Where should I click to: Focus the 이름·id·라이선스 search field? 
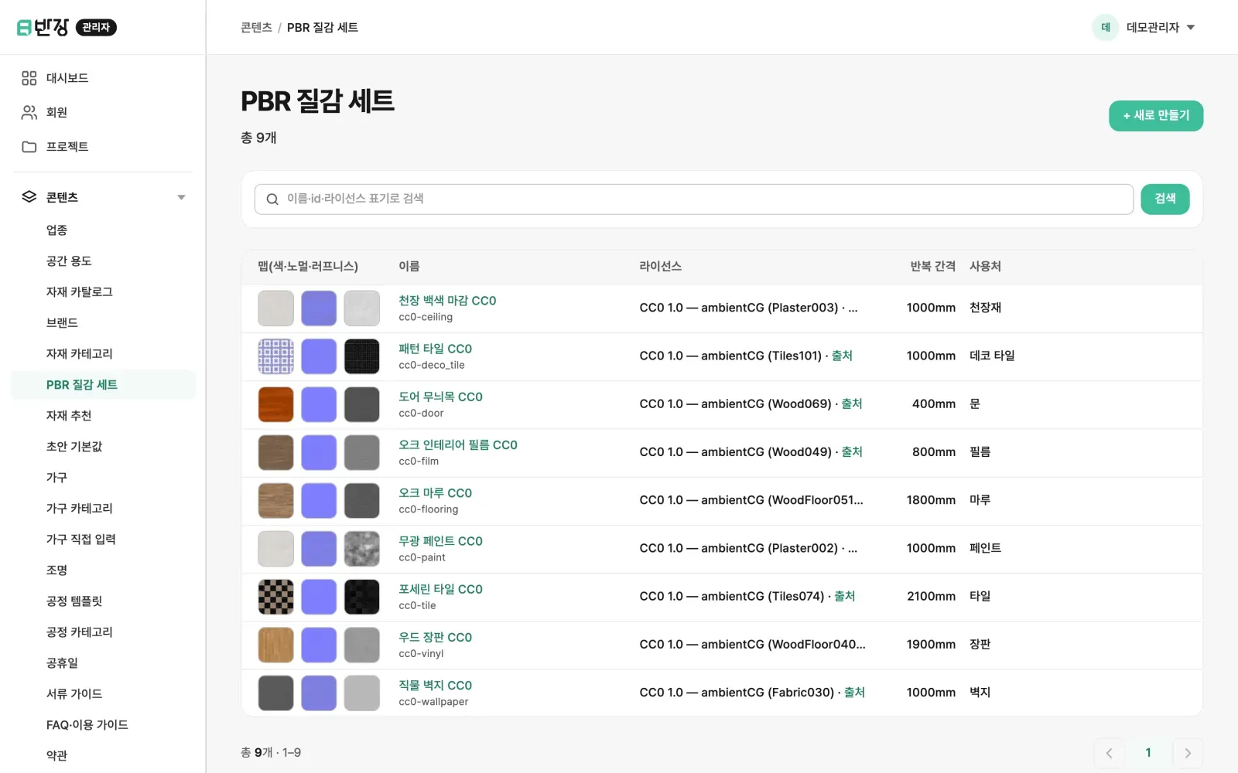click(694, 199)
